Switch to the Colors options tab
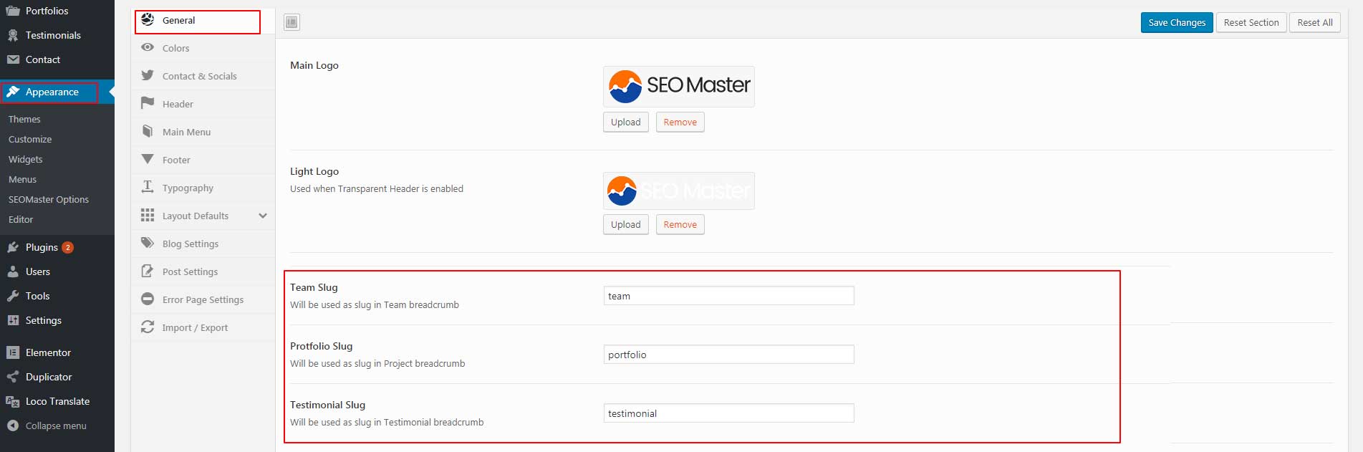The image size is (1363, 452). 203,48
